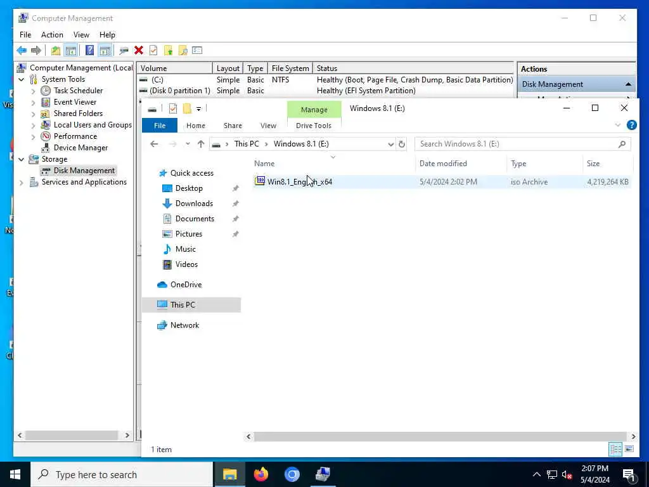Viewport: 649px width, 487px height.
Task: Open File Explorer from the taskbar
Action: [229, 474]
